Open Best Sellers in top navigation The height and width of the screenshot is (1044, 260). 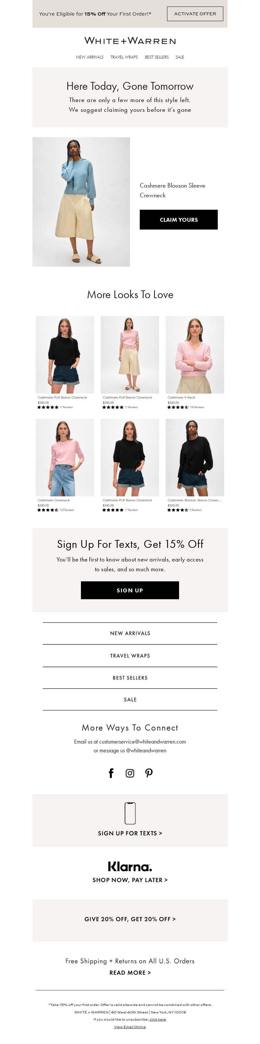pyautogui.click(x=157, y=57)
